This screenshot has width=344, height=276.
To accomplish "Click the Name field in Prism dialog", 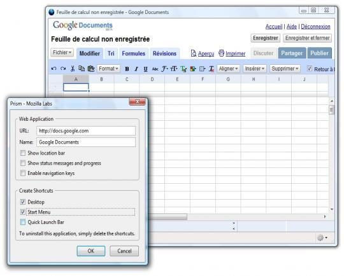I will point(86,142).
